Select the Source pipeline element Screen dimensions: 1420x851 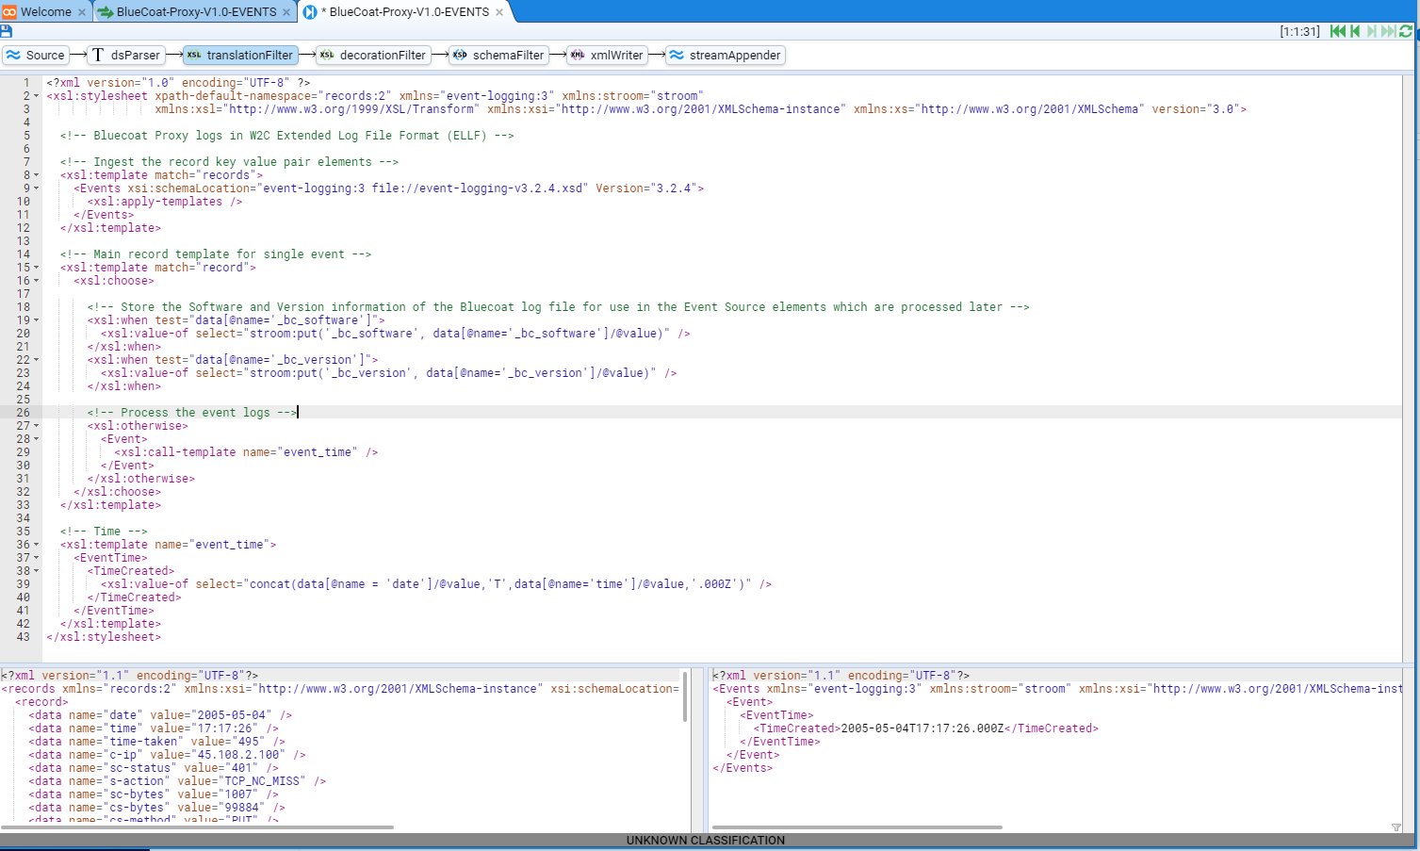coord(35,56)
